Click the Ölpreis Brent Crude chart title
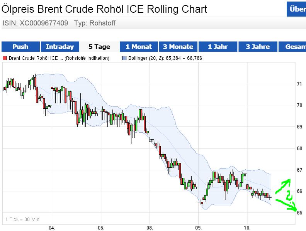 tap(104, 9)
